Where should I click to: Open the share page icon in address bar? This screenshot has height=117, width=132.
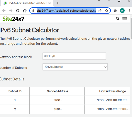click(x=100, y=11)
